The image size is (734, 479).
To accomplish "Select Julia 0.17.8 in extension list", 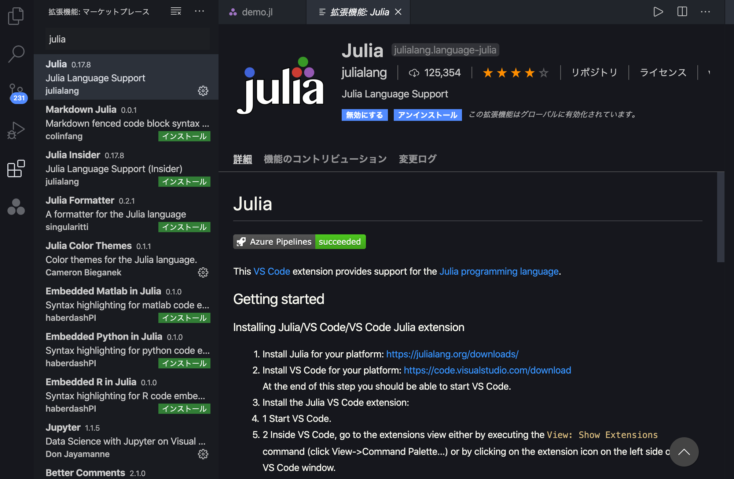I will coord(126,77).
